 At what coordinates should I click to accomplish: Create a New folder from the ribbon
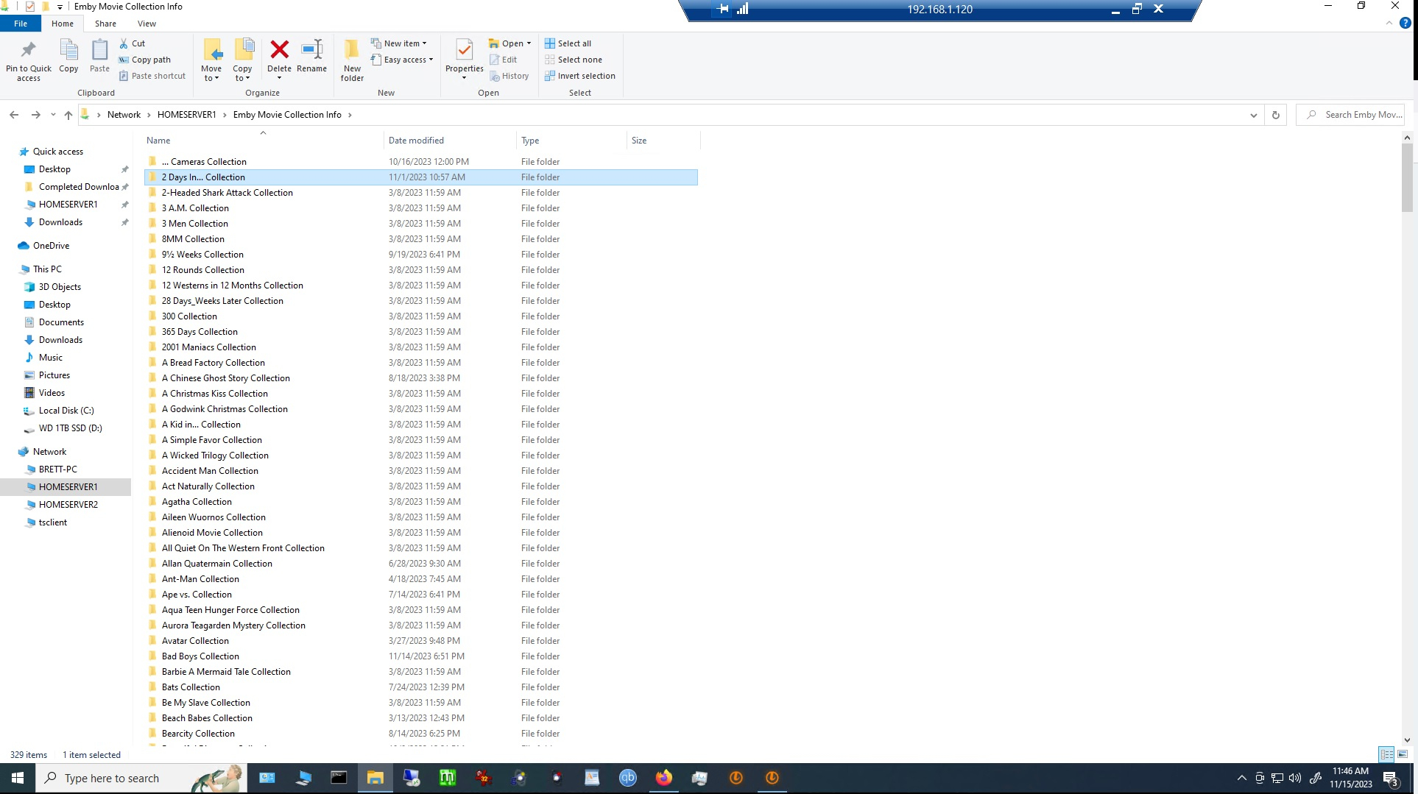point(351,59)
